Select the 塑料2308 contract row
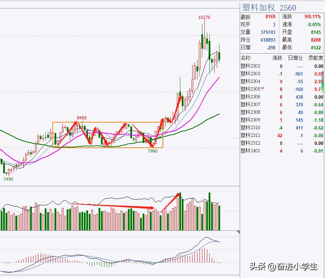Viewport: 325px width, 278px height. (x=282, y=112)
